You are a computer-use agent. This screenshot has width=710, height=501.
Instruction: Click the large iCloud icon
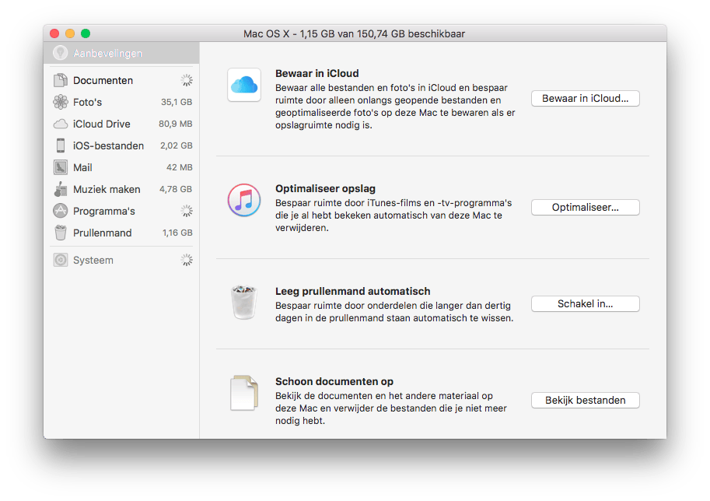pyautogui.click(x=244, y=85)
